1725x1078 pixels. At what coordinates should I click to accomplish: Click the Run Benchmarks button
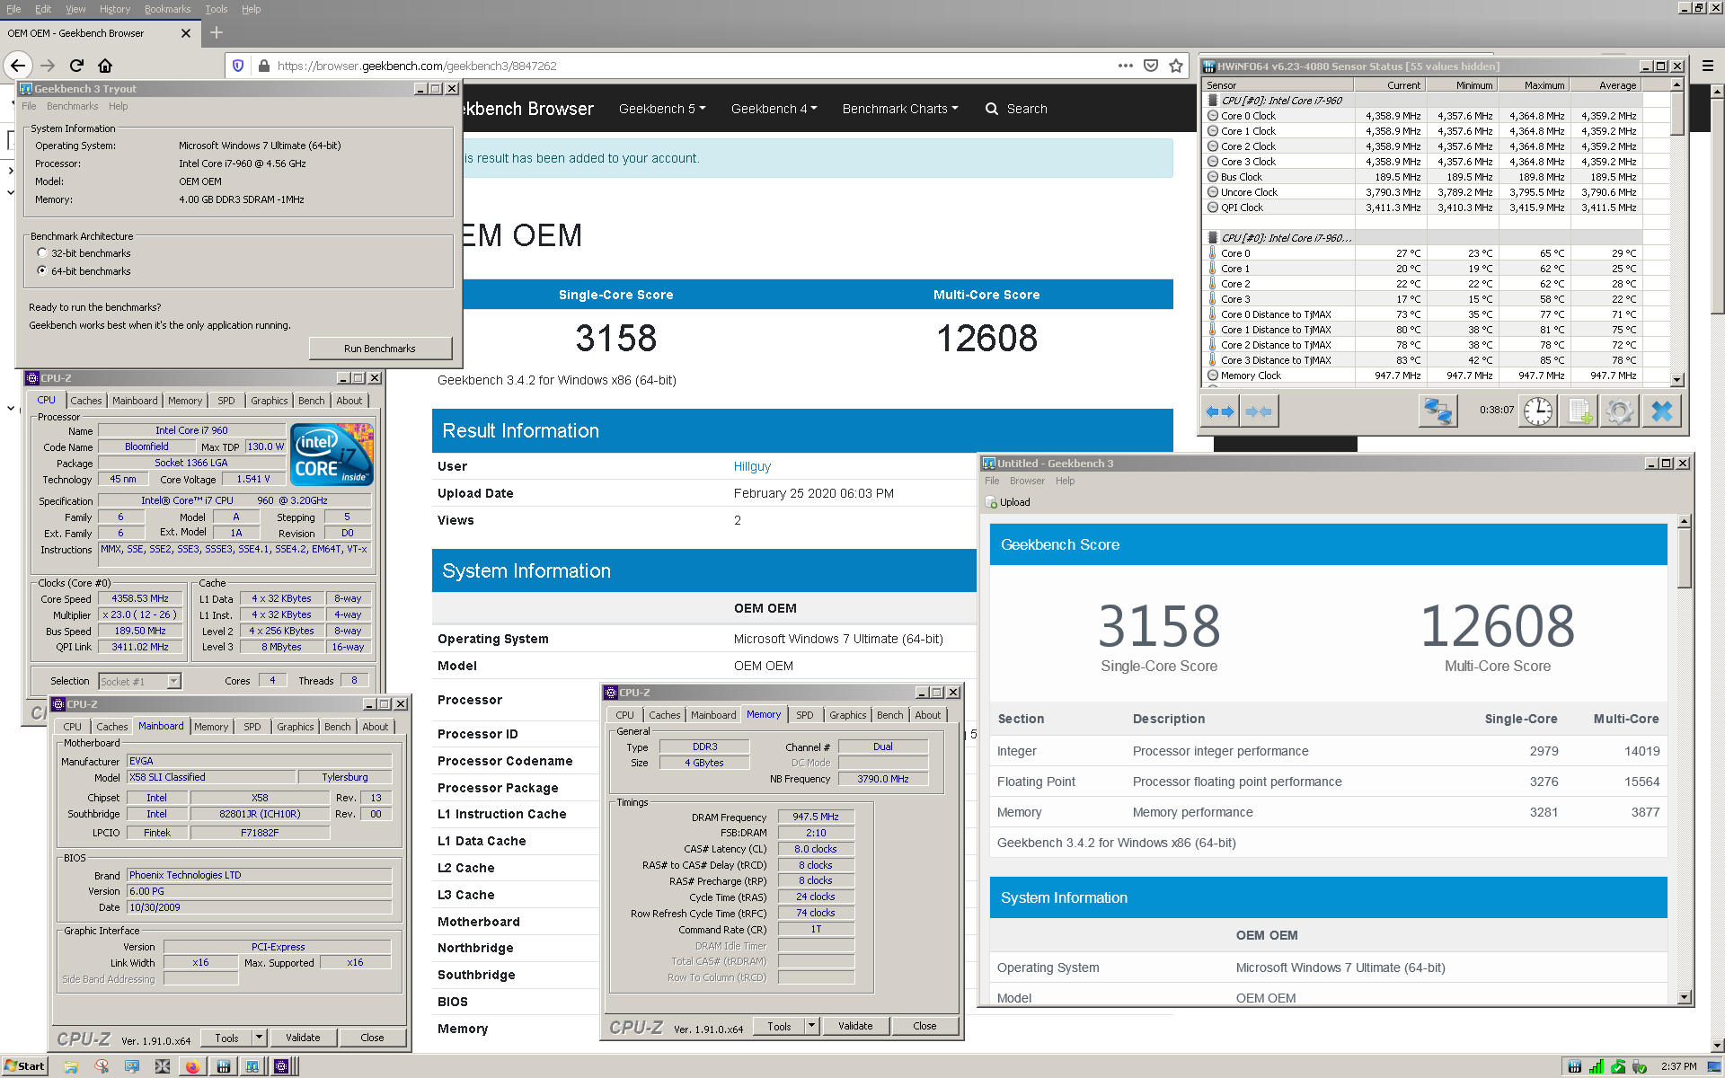380,349
